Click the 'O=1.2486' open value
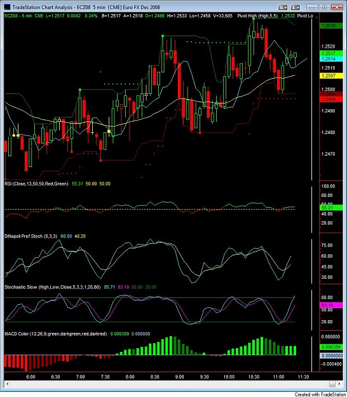The image size is (347, 397). click(x=155, y=16)
